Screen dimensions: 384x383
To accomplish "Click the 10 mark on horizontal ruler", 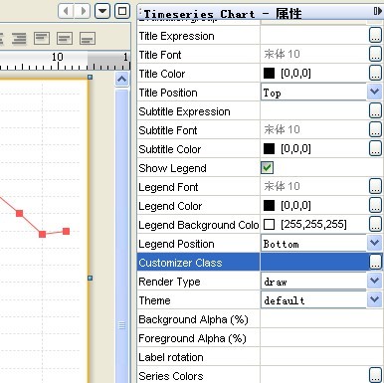I will [58, 57].
